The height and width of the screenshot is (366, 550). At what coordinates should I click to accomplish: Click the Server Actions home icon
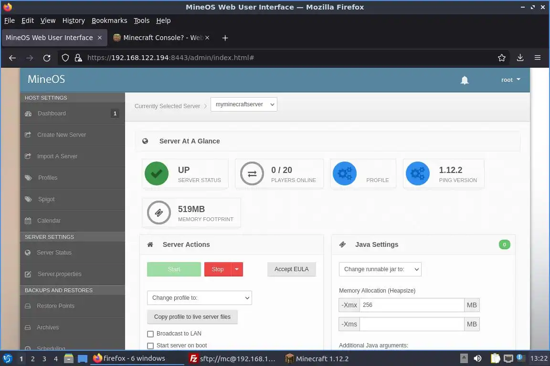[150, 244]
